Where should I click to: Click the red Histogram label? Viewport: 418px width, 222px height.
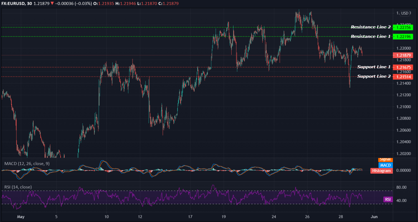point(382,171)
